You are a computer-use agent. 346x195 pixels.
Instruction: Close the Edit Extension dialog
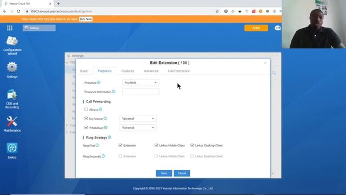[265, 63]
